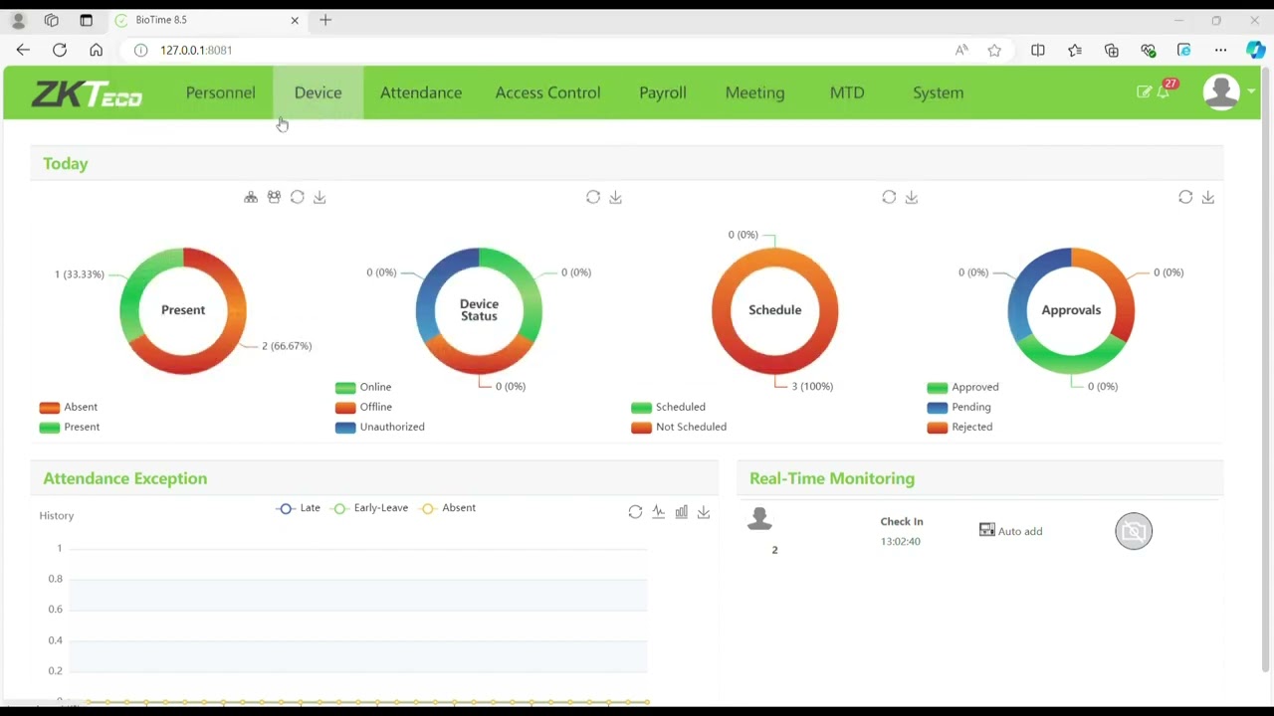Toggle Online legend under Device Status
Screen dimensions: 1274x716
363,387
